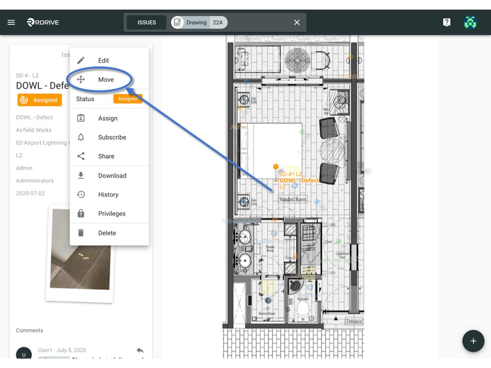The image size is (491, 368).
Task: Click the plus floating action button
Action: coord(473,341)
